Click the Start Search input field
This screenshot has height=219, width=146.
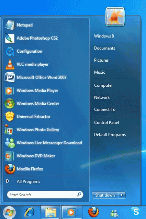(45, 195)
